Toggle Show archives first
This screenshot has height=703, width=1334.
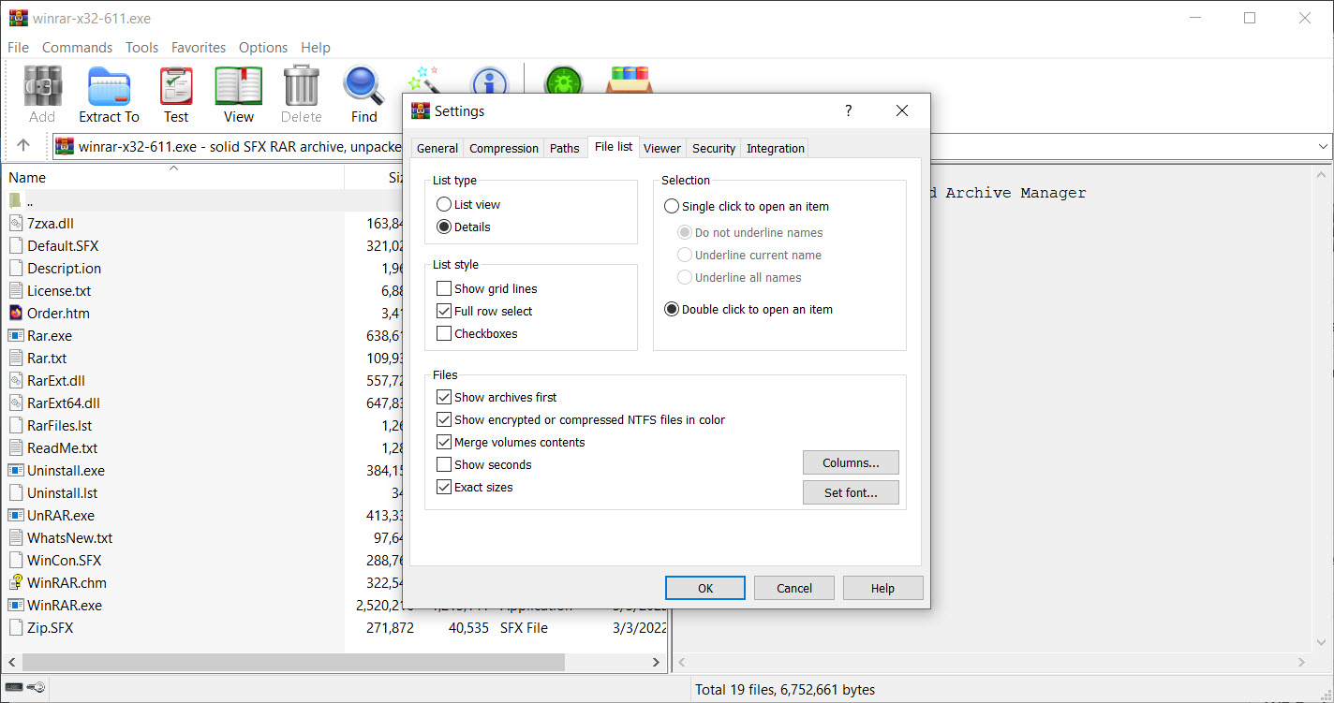pyautogui.click(x=444, y=397)
